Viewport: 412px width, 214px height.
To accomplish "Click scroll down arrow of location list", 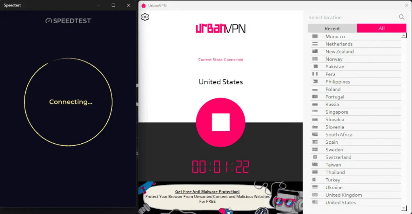I will (404, 208).
